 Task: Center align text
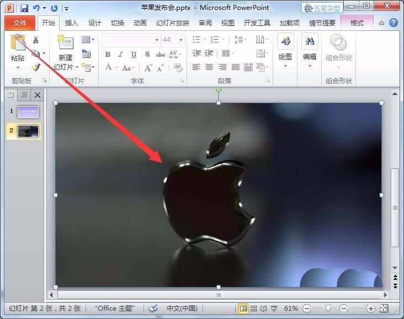coord(209,67)
